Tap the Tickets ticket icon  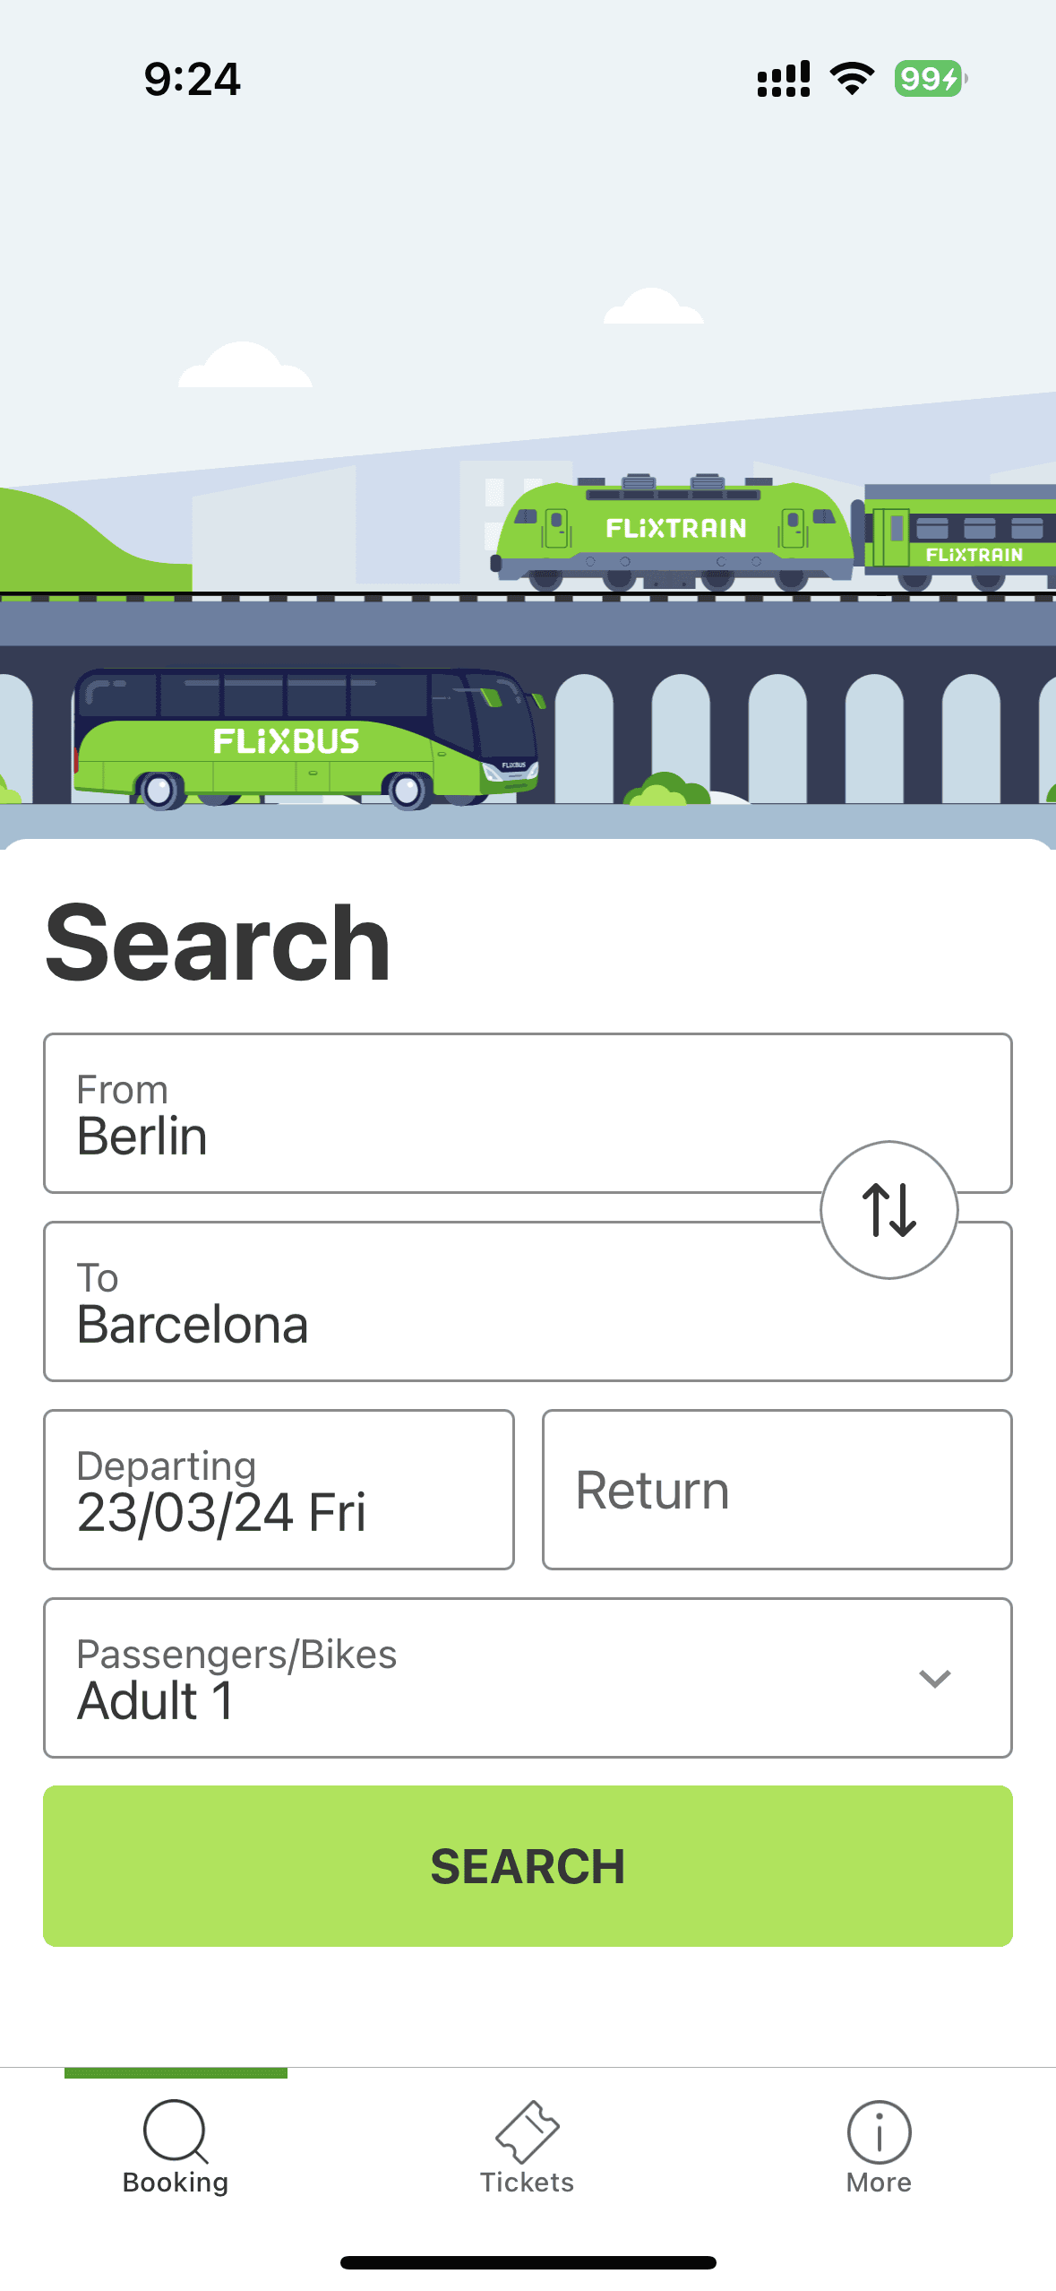pos(527,2131)
